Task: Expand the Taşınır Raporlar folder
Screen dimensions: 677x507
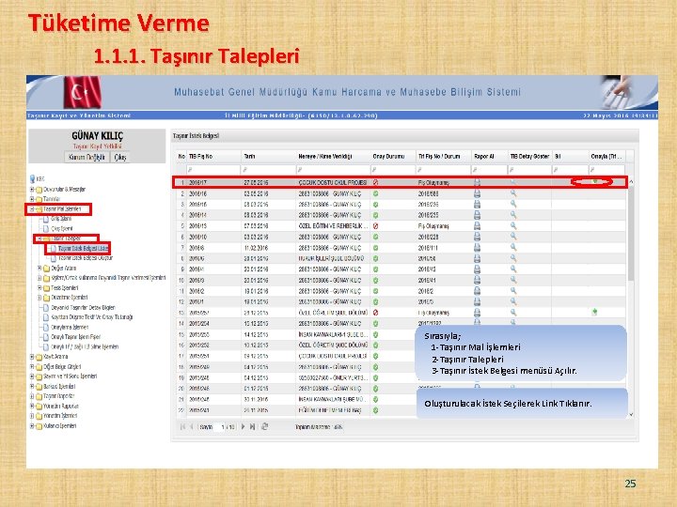Action: point(32,396)
